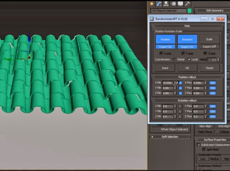
Task: Click the objects selected name field
Action: coord(168,11)
